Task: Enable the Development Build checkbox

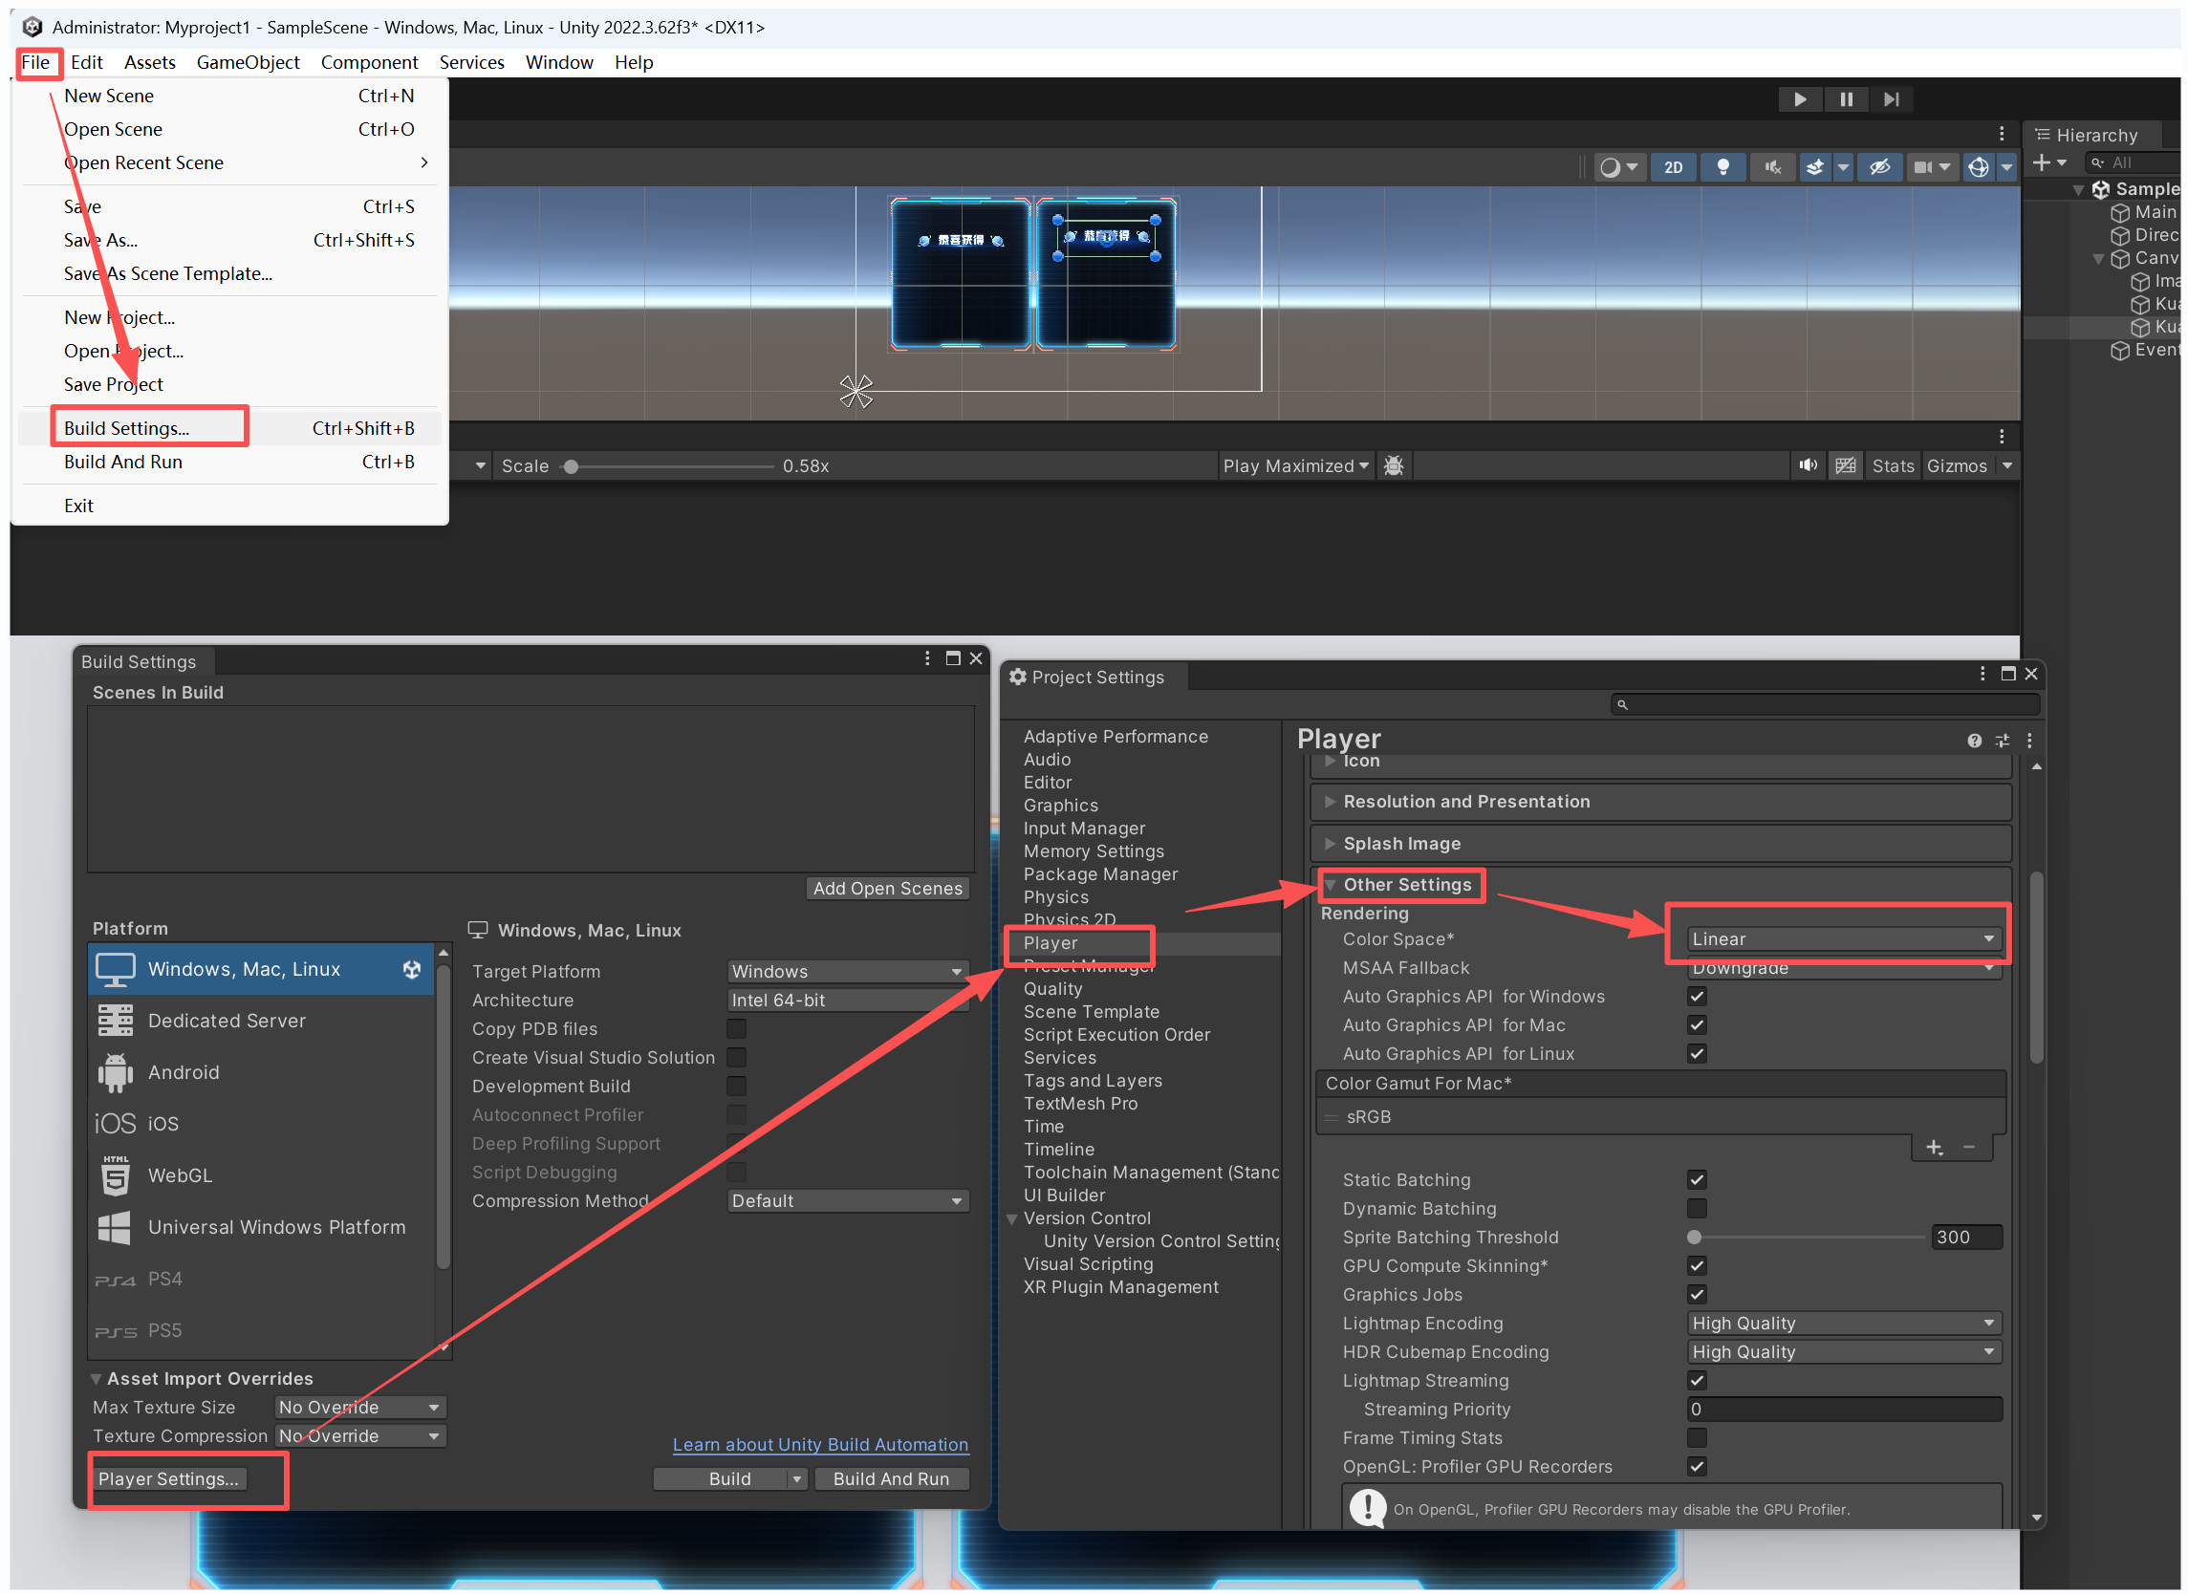Action: pos(736,1087)
